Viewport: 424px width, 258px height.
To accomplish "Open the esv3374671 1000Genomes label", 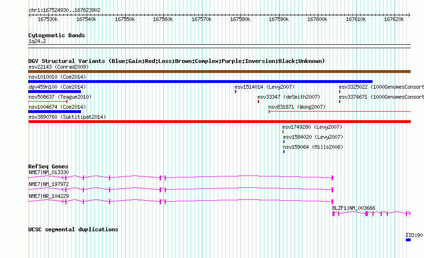I will tap(381, 97).
